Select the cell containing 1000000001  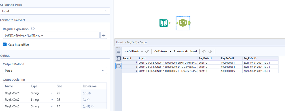231,63
